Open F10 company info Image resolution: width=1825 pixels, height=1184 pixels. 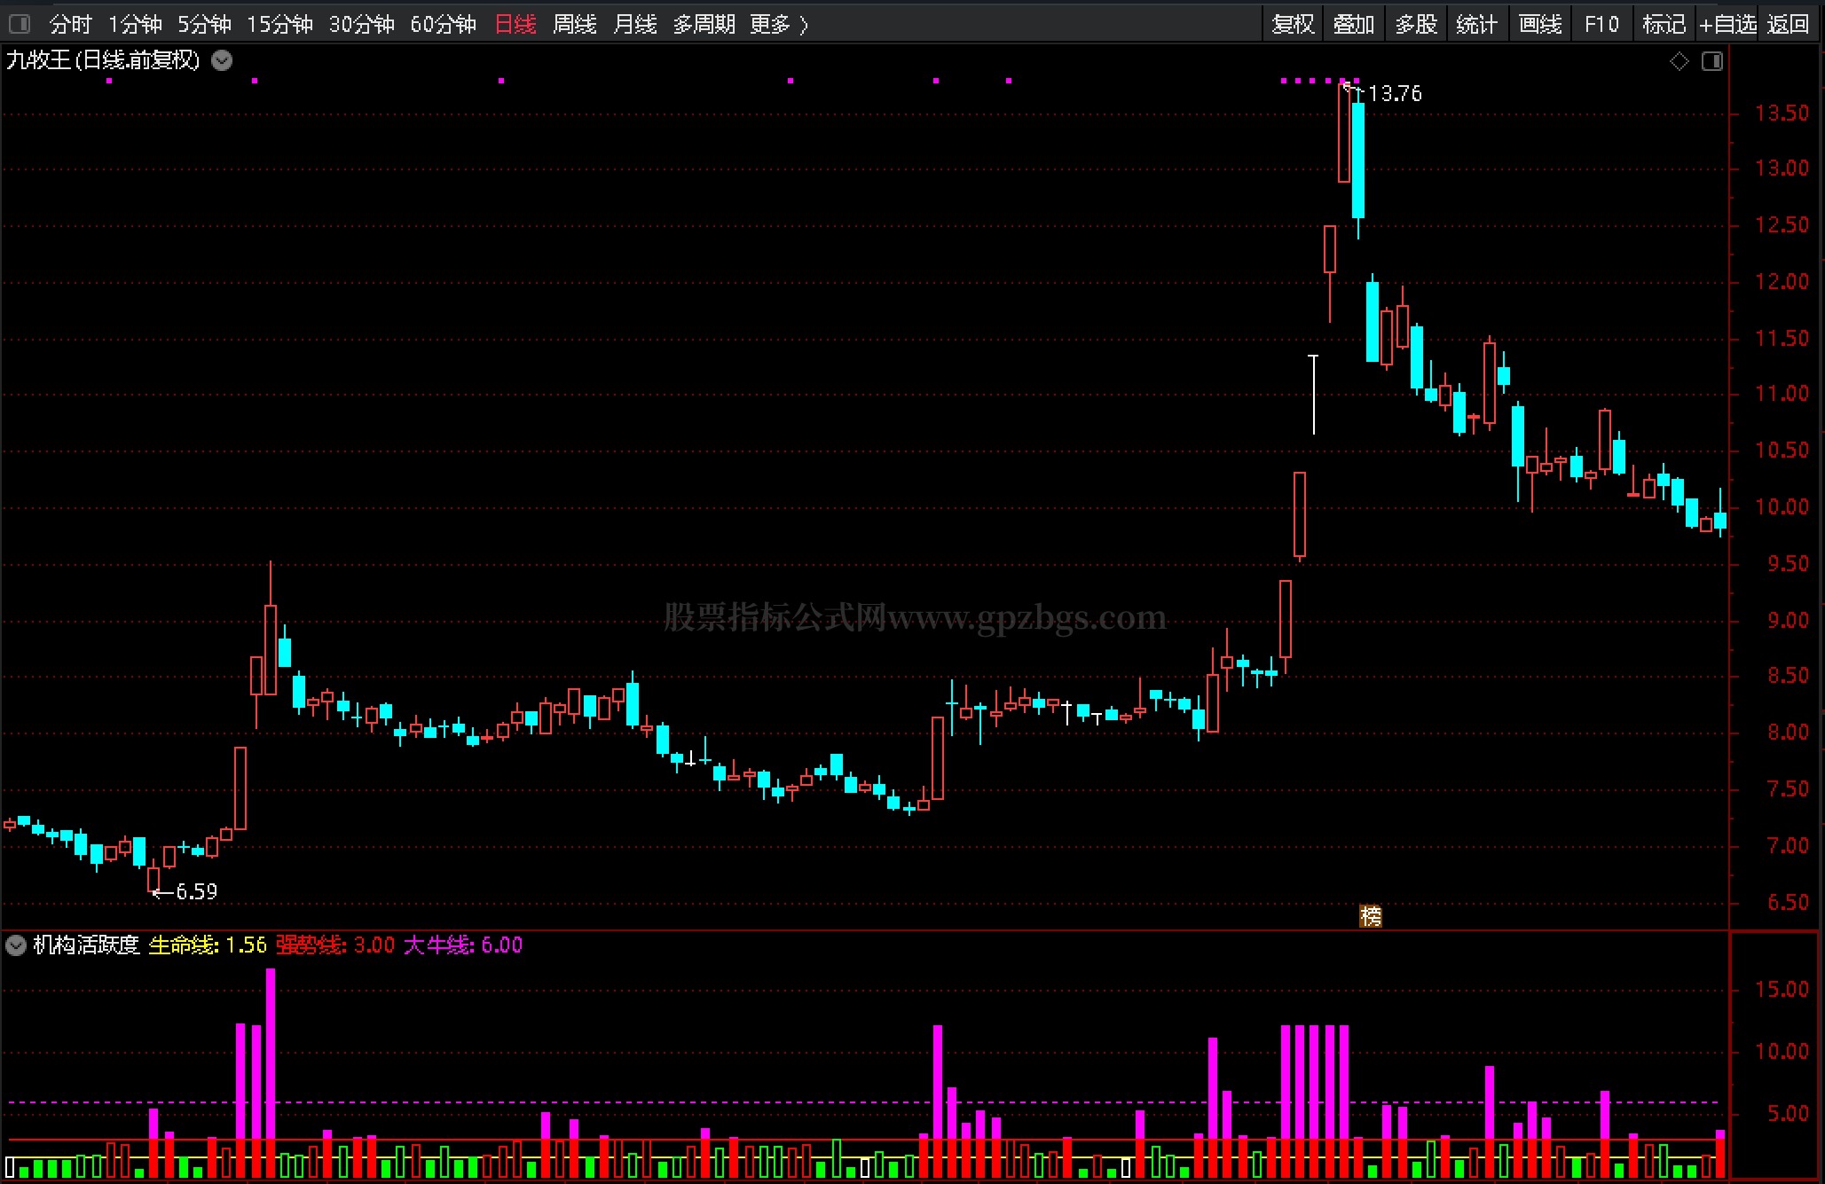1601,24
